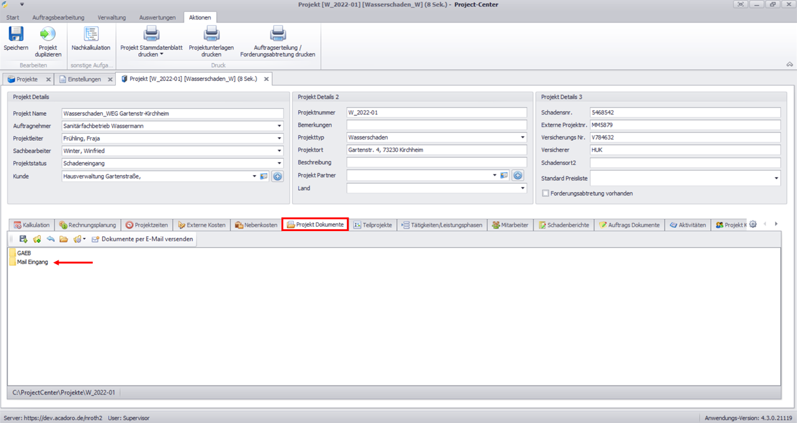Select the Mail Eingang folder
Viewport: 797px width, 423px height.
32,262
